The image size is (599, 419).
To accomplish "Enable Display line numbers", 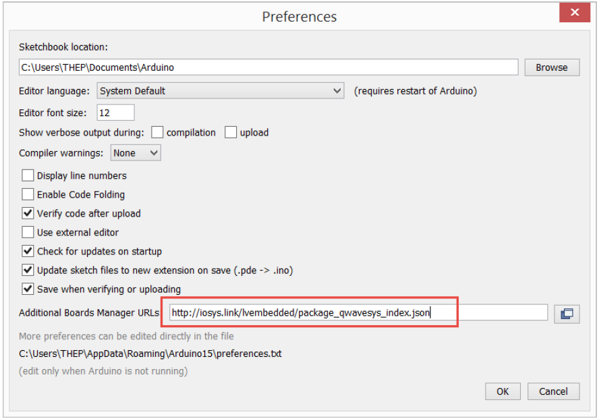I will tap(28, 176).
